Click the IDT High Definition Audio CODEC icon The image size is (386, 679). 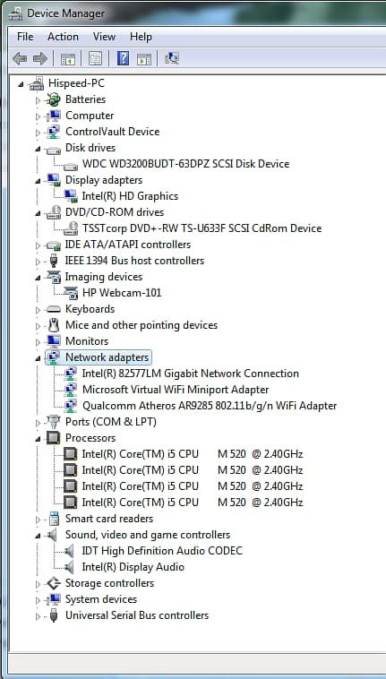pyautogui.click(x=69, y=551)
